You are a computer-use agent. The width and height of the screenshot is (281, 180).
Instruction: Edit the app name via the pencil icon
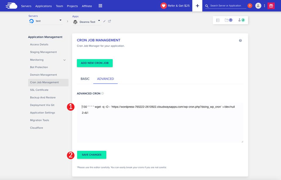104,21
